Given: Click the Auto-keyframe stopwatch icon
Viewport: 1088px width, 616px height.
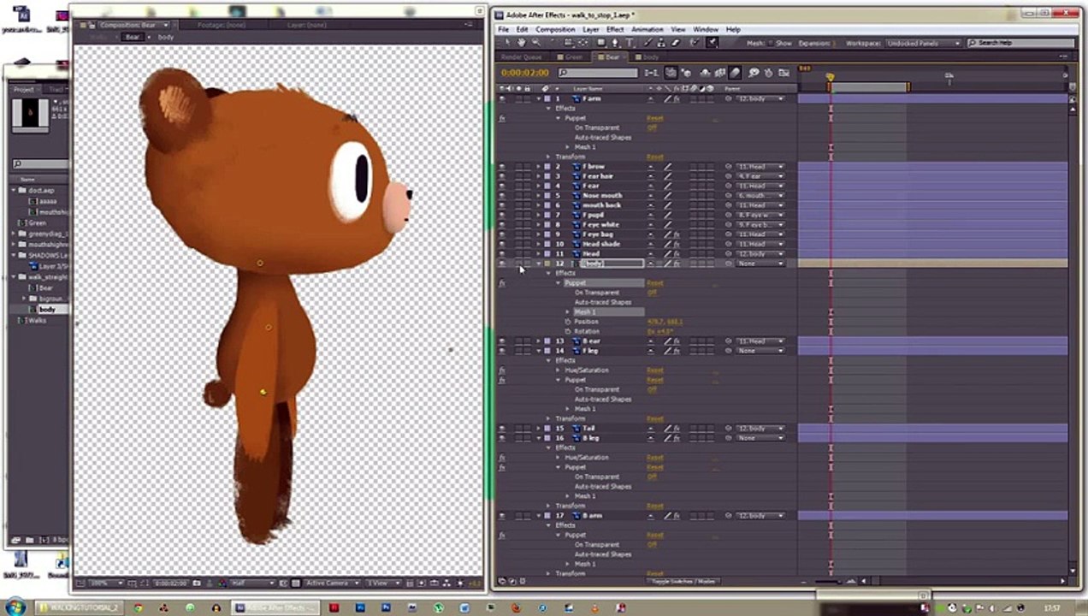Looking at the screenshot, I should pyautogui.click(x=768, y=73).
